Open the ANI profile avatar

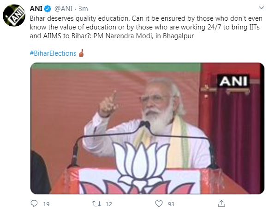[x=14, y=15]
